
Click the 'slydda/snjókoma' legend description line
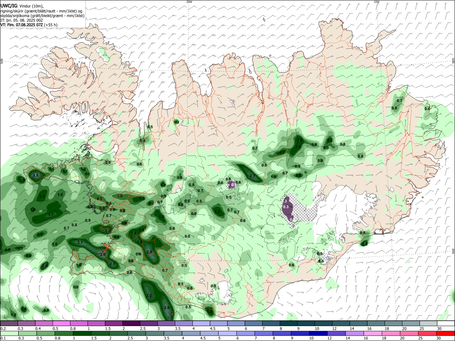(x=42, y=16)
